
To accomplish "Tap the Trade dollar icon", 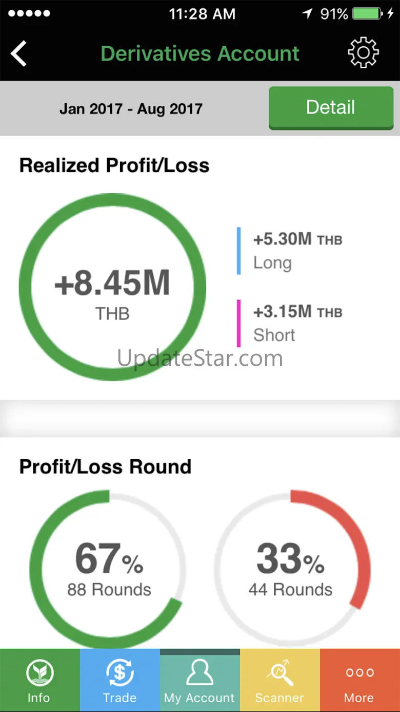I will (x=119, y=673).
